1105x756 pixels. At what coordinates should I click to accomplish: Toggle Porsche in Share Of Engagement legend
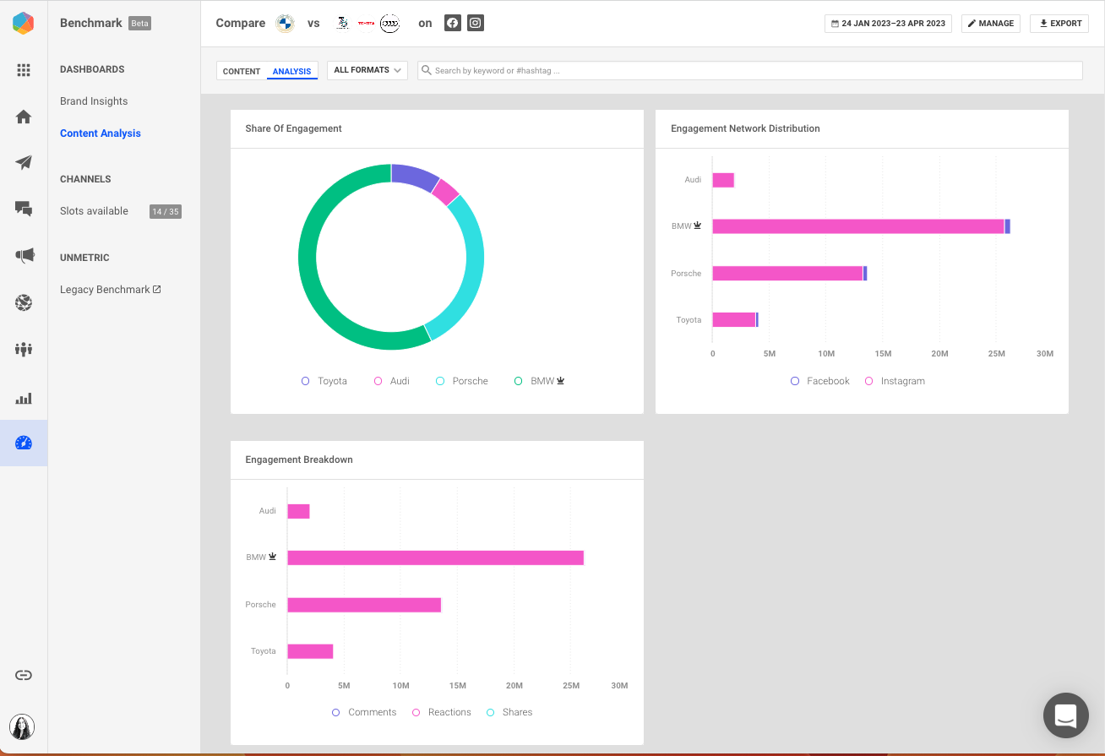pyautogui.click(x=462, y=381)
